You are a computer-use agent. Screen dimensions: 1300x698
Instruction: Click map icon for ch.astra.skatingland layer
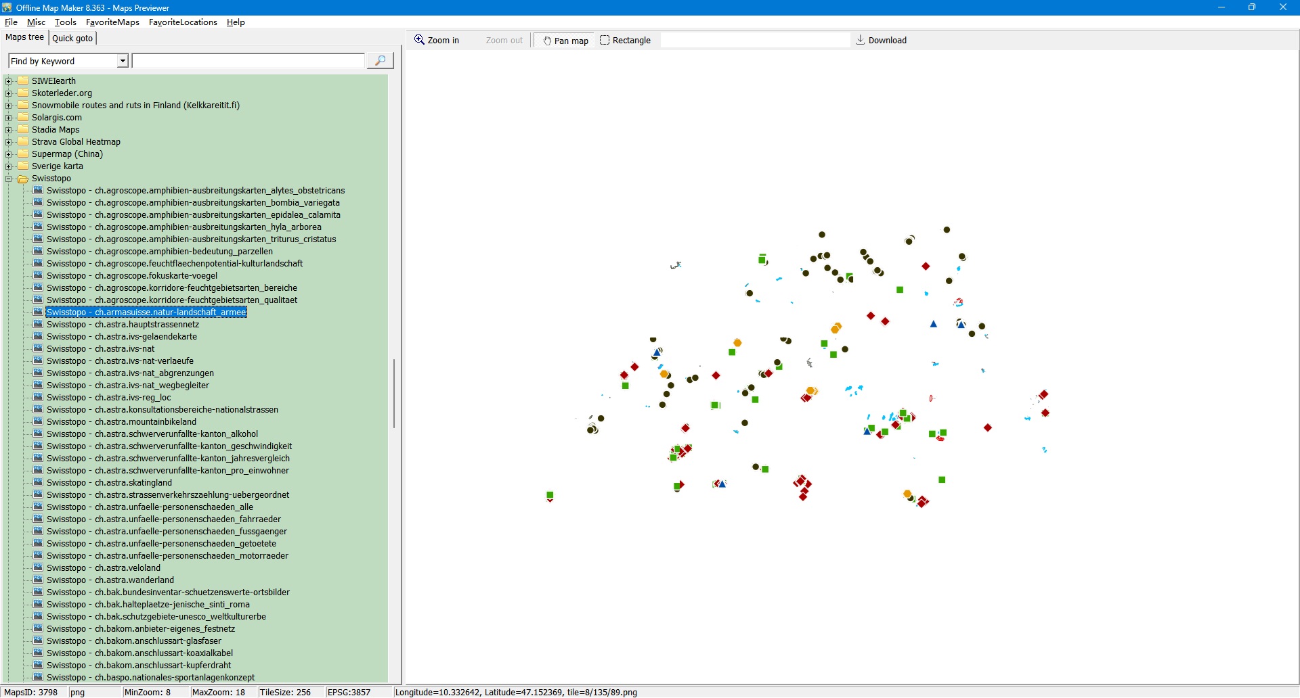[39, 483]
